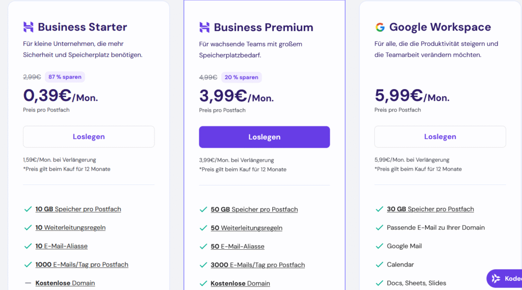
Task: Click the Google logo beside Google Workspace
Action: point(380,27)
